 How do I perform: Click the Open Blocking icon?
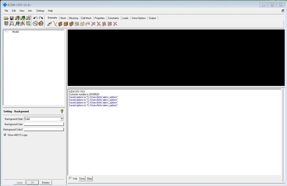tap(28, 18)
